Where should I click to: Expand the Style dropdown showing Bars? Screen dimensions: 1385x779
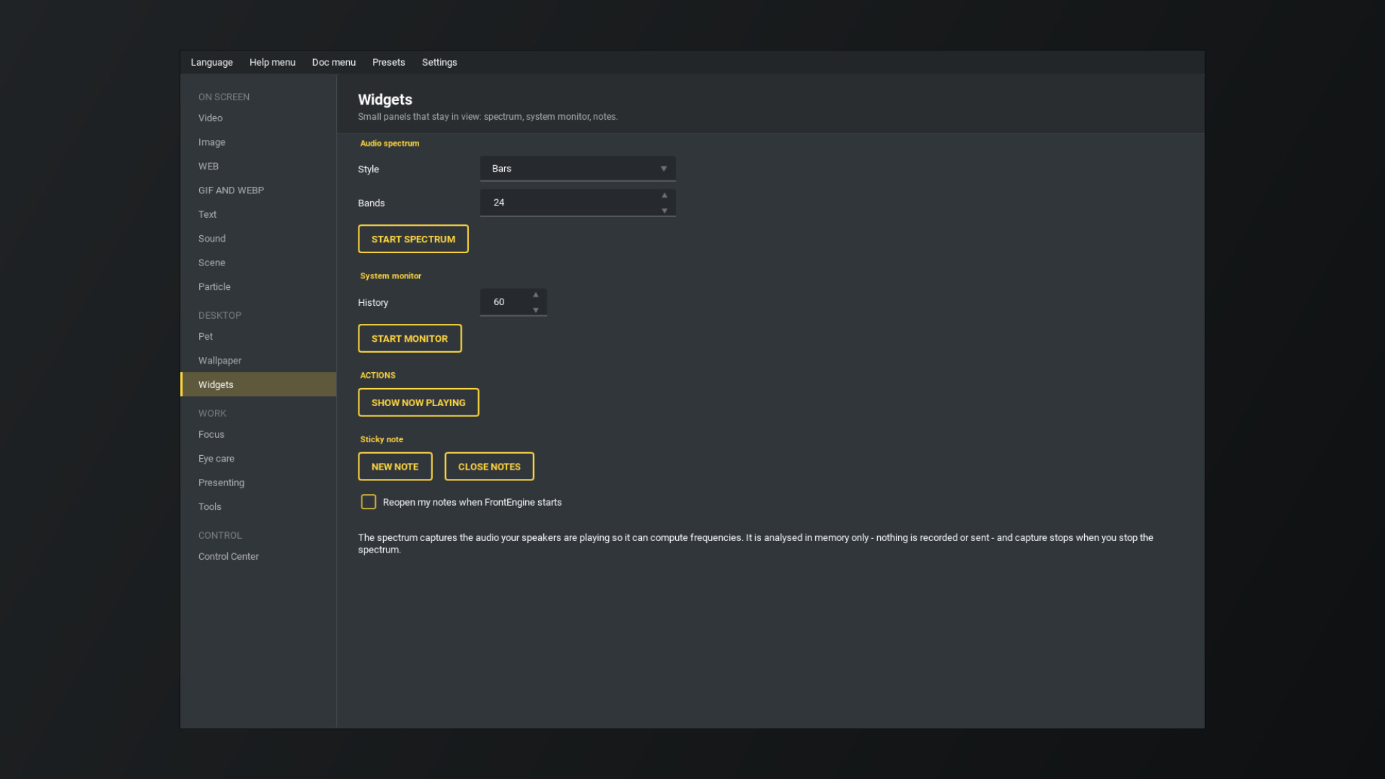tap(578, 169)
